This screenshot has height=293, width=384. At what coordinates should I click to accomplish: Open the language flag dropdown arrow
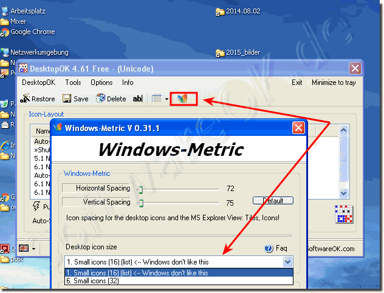pos(34,249)
